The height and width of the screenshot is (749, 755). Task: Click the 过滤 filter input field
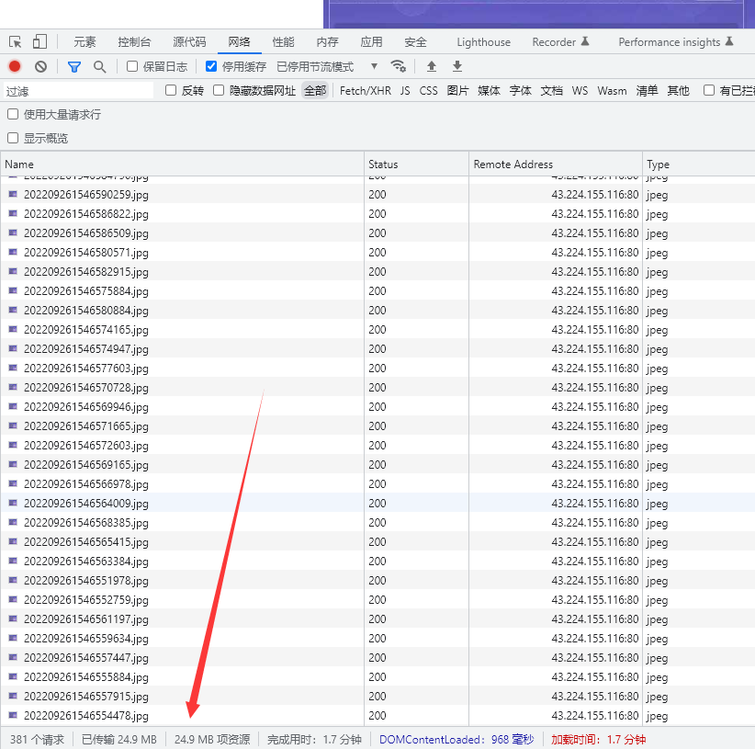78,91
